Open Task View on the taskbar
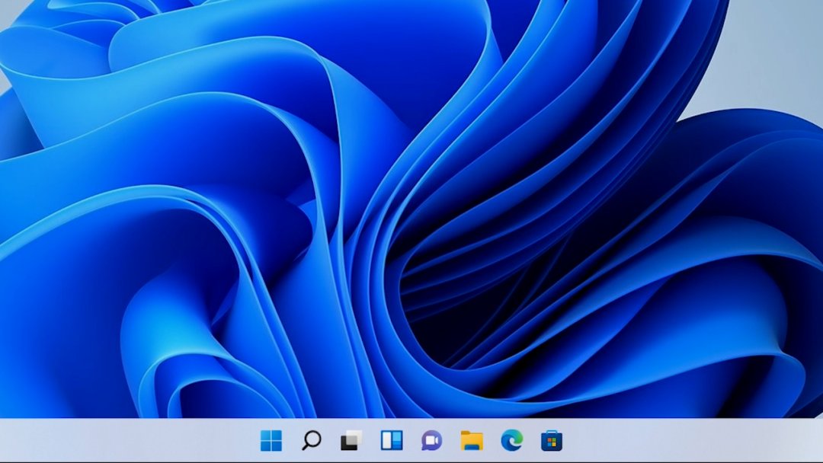823x463 pixels. point(351,440)
